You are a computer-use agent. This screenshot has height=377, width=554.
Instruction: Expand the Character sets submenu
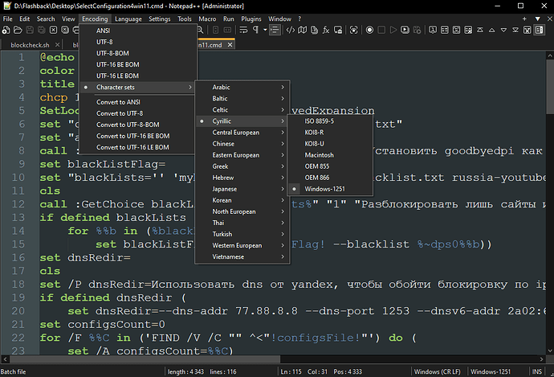tap(138, 88)
